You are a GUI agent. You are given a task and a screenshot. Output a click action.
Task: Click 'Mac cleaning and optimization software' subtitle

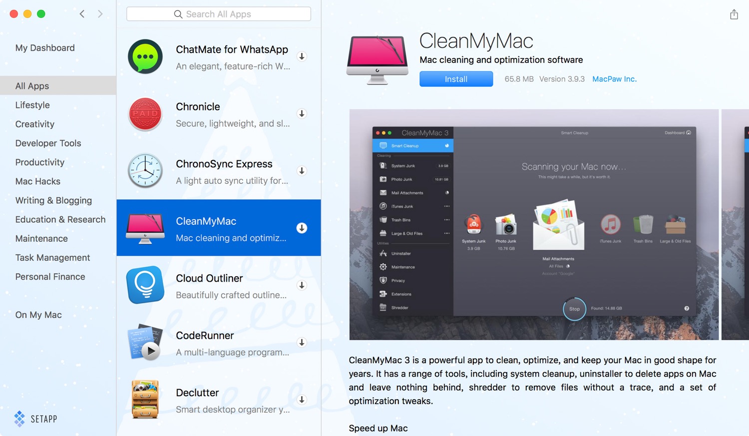point(501,60)
